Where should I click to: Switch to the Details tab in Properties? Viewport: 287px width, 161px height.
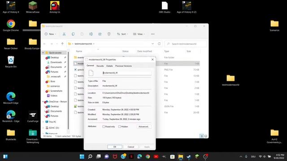[109, 66]
